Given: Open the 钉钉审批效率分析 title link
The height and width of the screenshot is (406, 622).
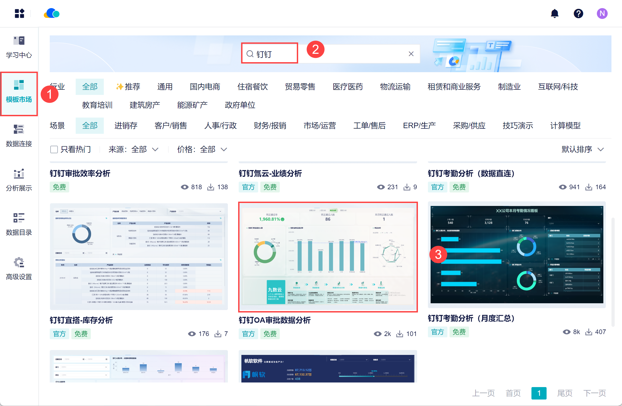Looking at the screenshot, I should tap(80, 174).
